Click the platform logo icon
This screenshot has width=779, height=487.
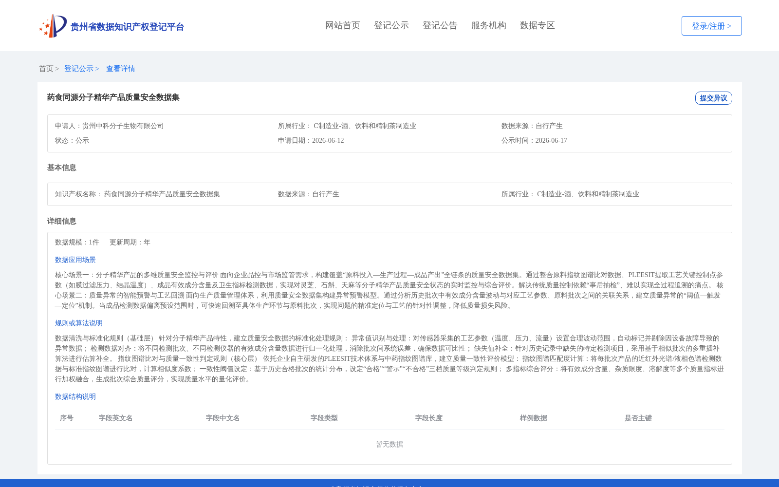[53, 26]
